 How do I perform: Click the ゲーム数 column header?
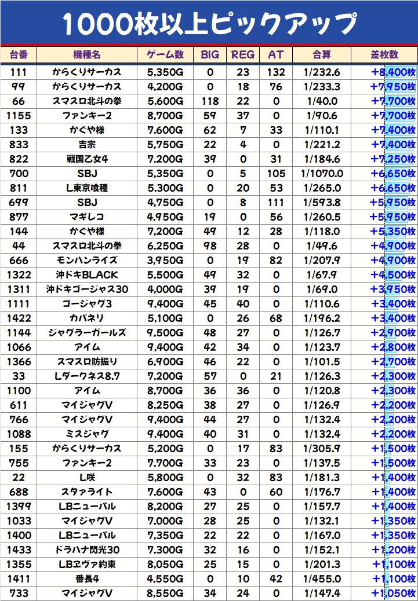coord(165,55)
